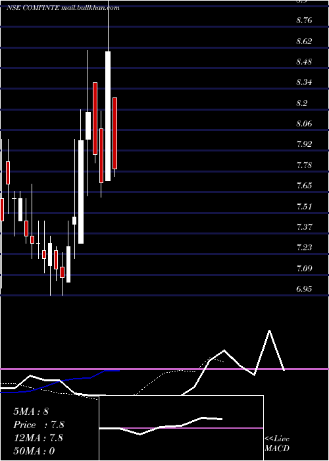Click the 5MA : 8 reading
Screen dimensions: 329x461
[31, 412]
